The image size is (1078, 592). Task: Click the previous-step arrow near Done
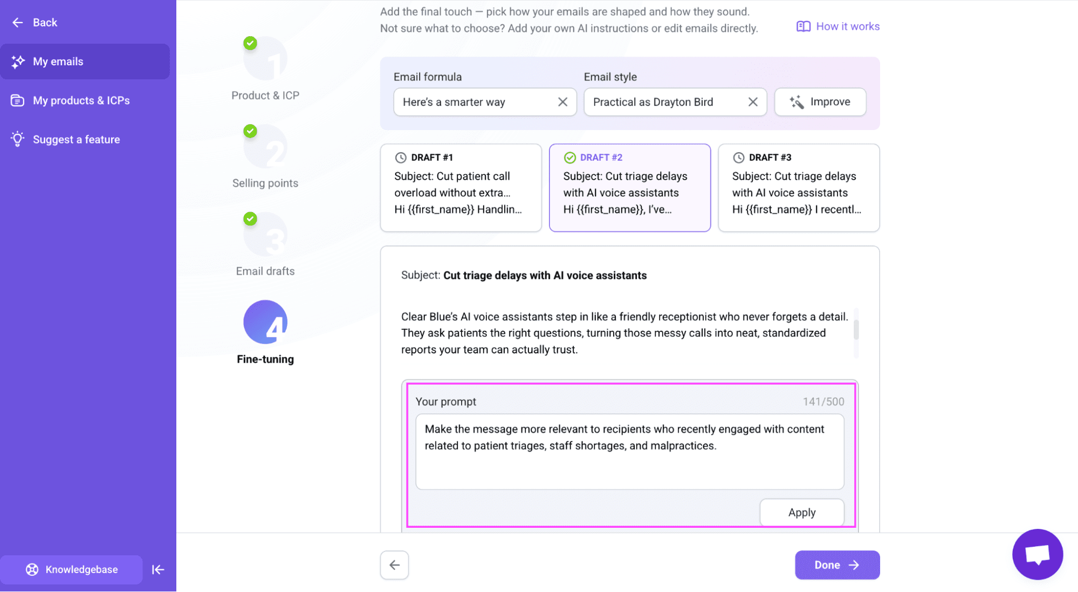pyautogui.click(x=394, y=564)
